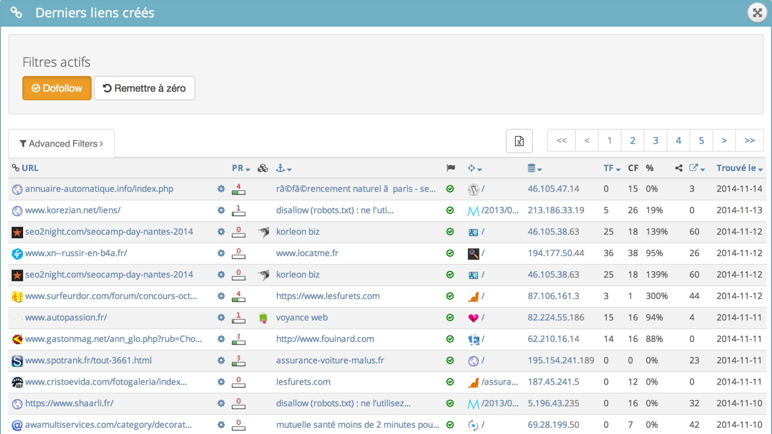Click the export/download icon button
This screenshot has width=772, height=434.
pyautogui.click(x=519, y=141)
